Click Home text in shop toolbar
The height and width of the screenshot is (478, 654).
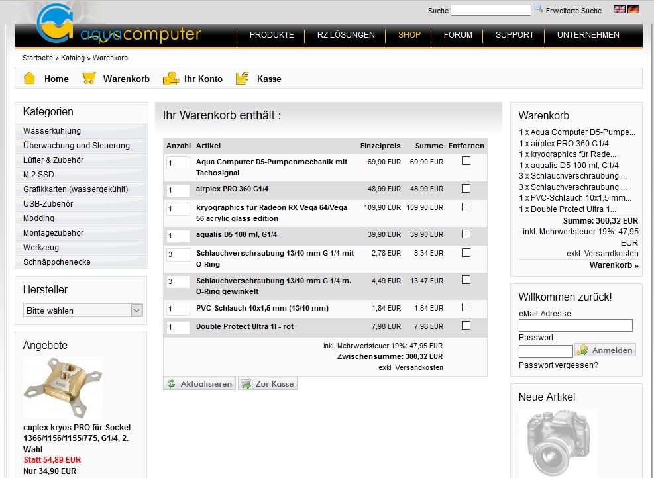tap(56, 79)
